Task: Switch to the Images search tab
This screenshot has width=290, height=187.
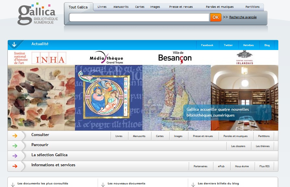Action: click(155, 7)
